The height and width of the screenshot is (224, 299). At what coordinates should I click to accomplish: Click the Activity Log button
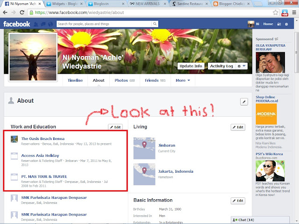(221, 66)
